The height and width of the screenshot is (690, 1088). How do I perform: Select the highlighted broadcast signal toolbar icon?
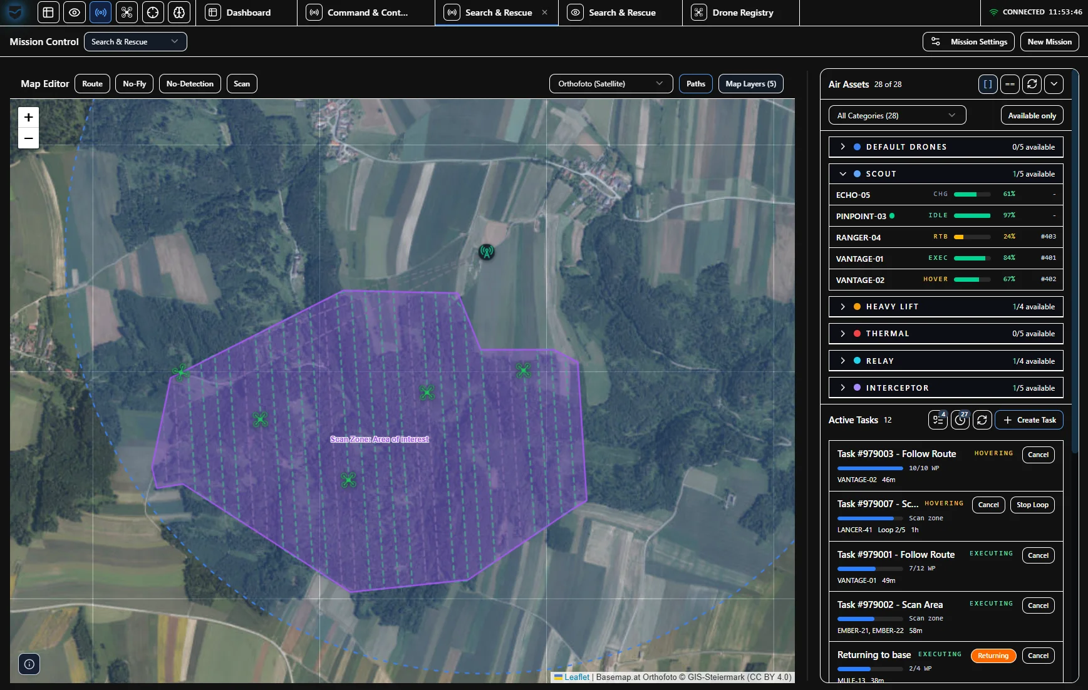click(x=101, y=13)
